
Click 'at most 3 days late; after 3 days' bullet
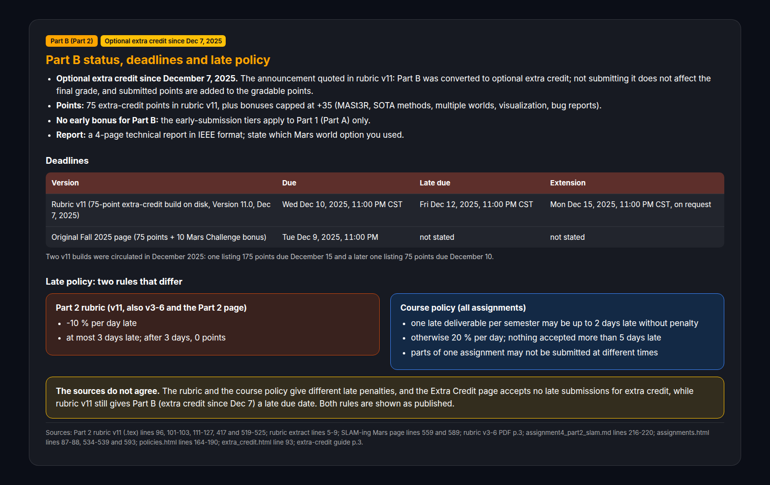(146, 338)
